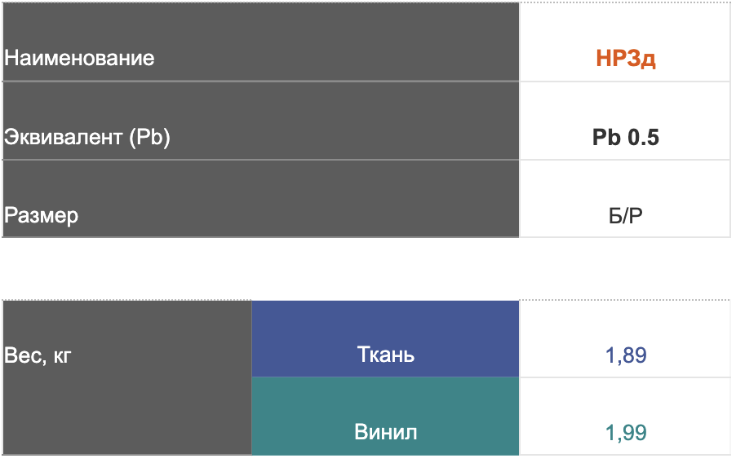Screen dimensions: 736x463
Task: Click dark gray area beneath Вес, кг label
Action: pos(126,412)
